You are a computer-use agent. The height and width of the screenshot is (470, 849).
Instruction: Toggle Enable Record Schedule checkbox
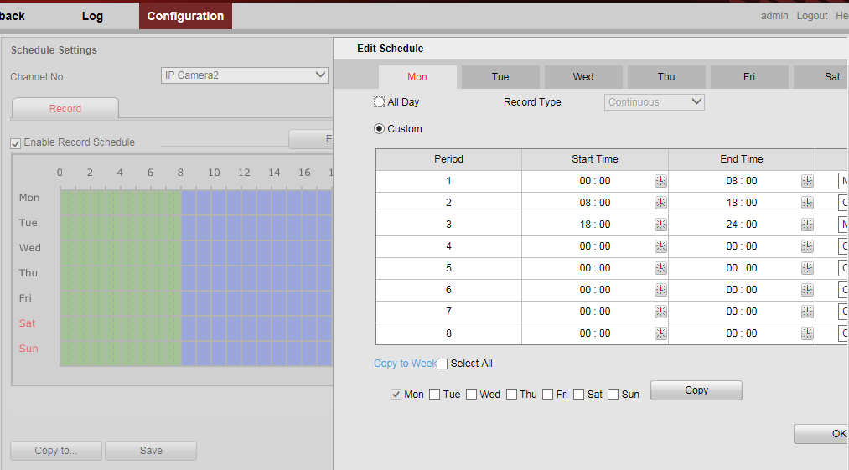[x=16, y=143]
